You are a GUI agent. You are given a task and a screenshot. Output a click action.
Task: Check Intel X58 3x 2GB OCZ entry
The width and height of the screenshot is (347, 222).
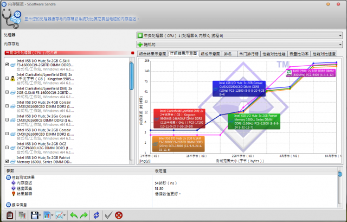click(x=7, y=147)
